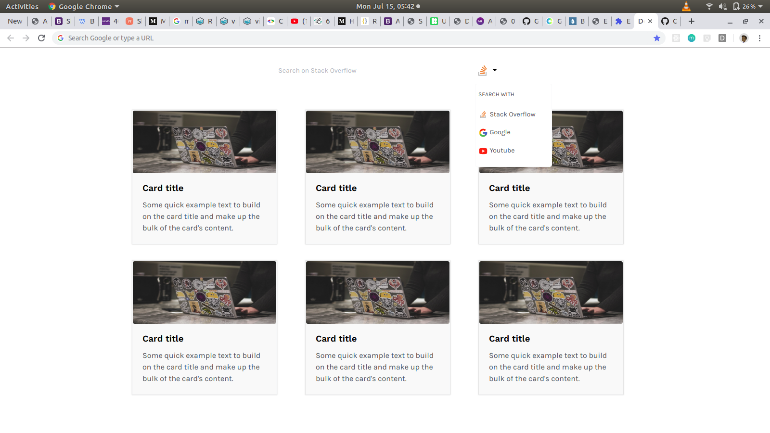
Task: Choose Stack Overflow from the SEARCH WITH menu
Action: 512,114
